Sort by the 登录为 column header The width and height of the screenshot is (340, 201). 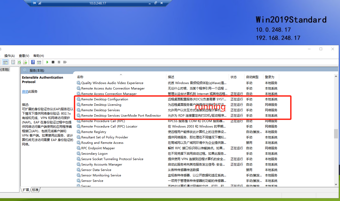point(271,77)
